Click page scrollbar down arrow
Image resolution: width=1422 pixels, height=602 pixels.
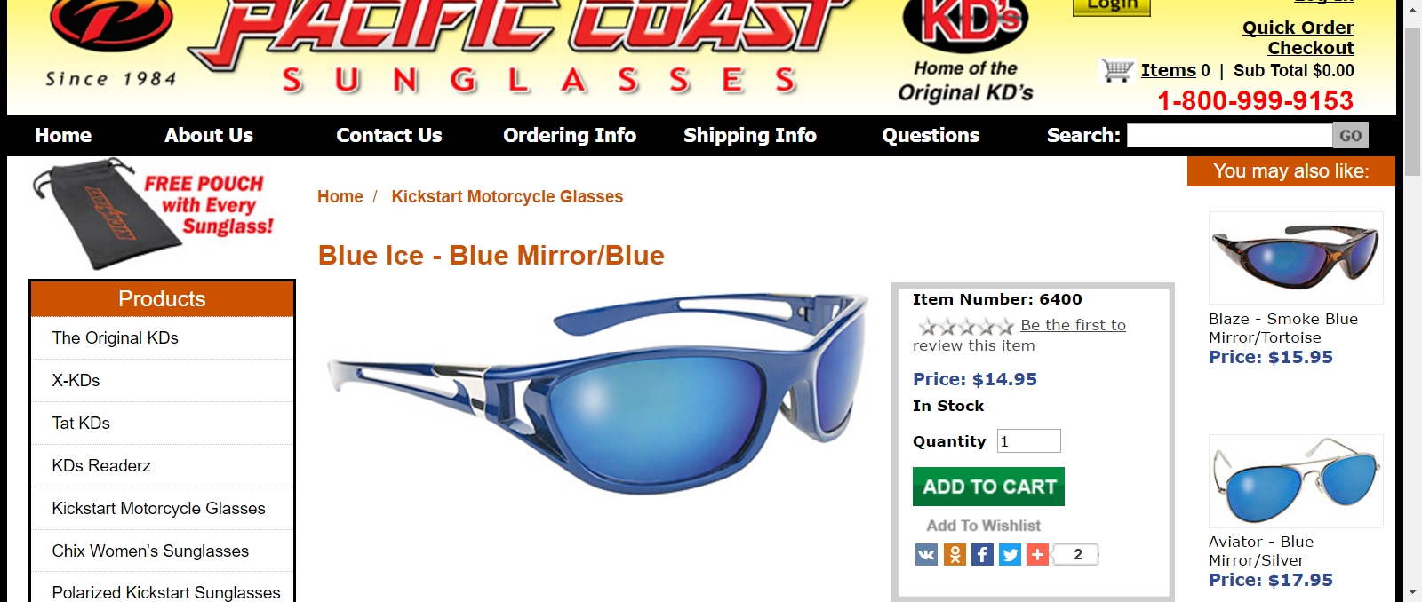tap(1412, 591)
